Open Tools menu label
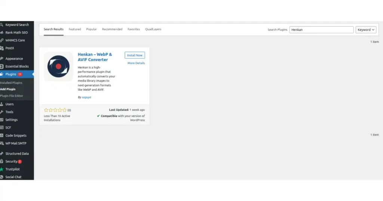Viewport: 383px width, 201px height. (9, 112)
